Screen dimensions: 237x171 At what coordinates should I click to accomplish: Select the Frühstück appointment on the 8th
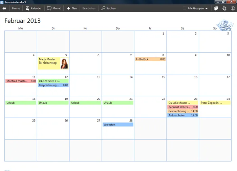coord(150,59)
